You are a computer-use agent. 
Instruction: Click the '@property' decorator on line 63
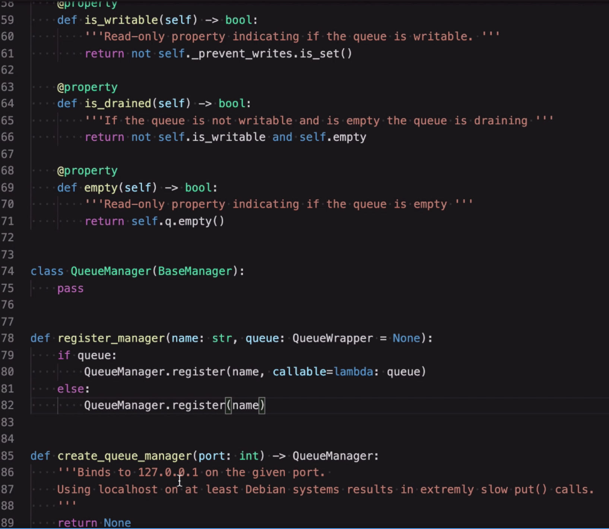[87, 87]
